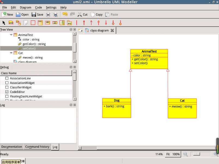Switch to the Command history tab

click(37, 147)
